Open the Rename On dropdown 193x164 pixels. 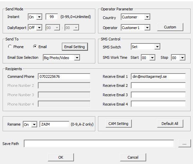pos(30,124)
